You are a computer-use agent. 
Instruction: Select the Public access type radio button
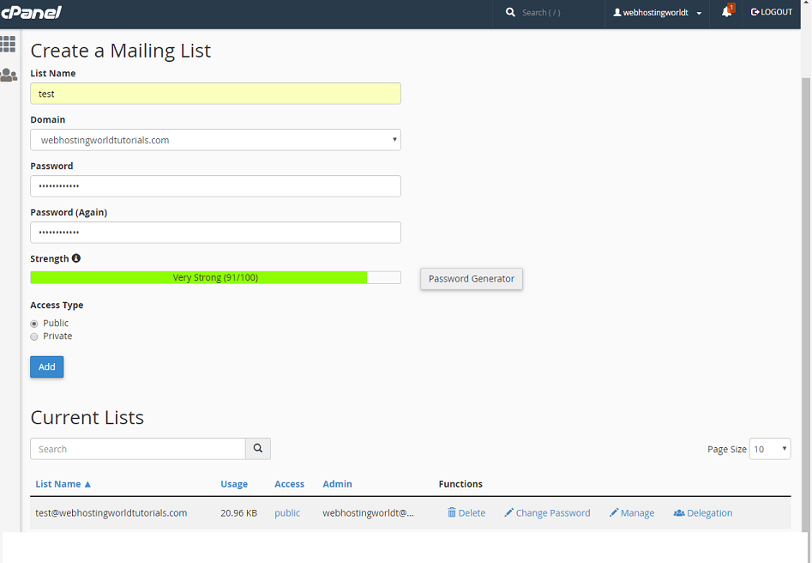pos(34,324)
